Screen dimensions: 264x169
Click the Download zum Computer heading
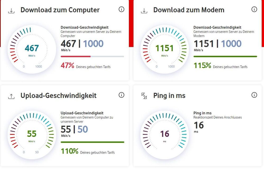(60, 10)
